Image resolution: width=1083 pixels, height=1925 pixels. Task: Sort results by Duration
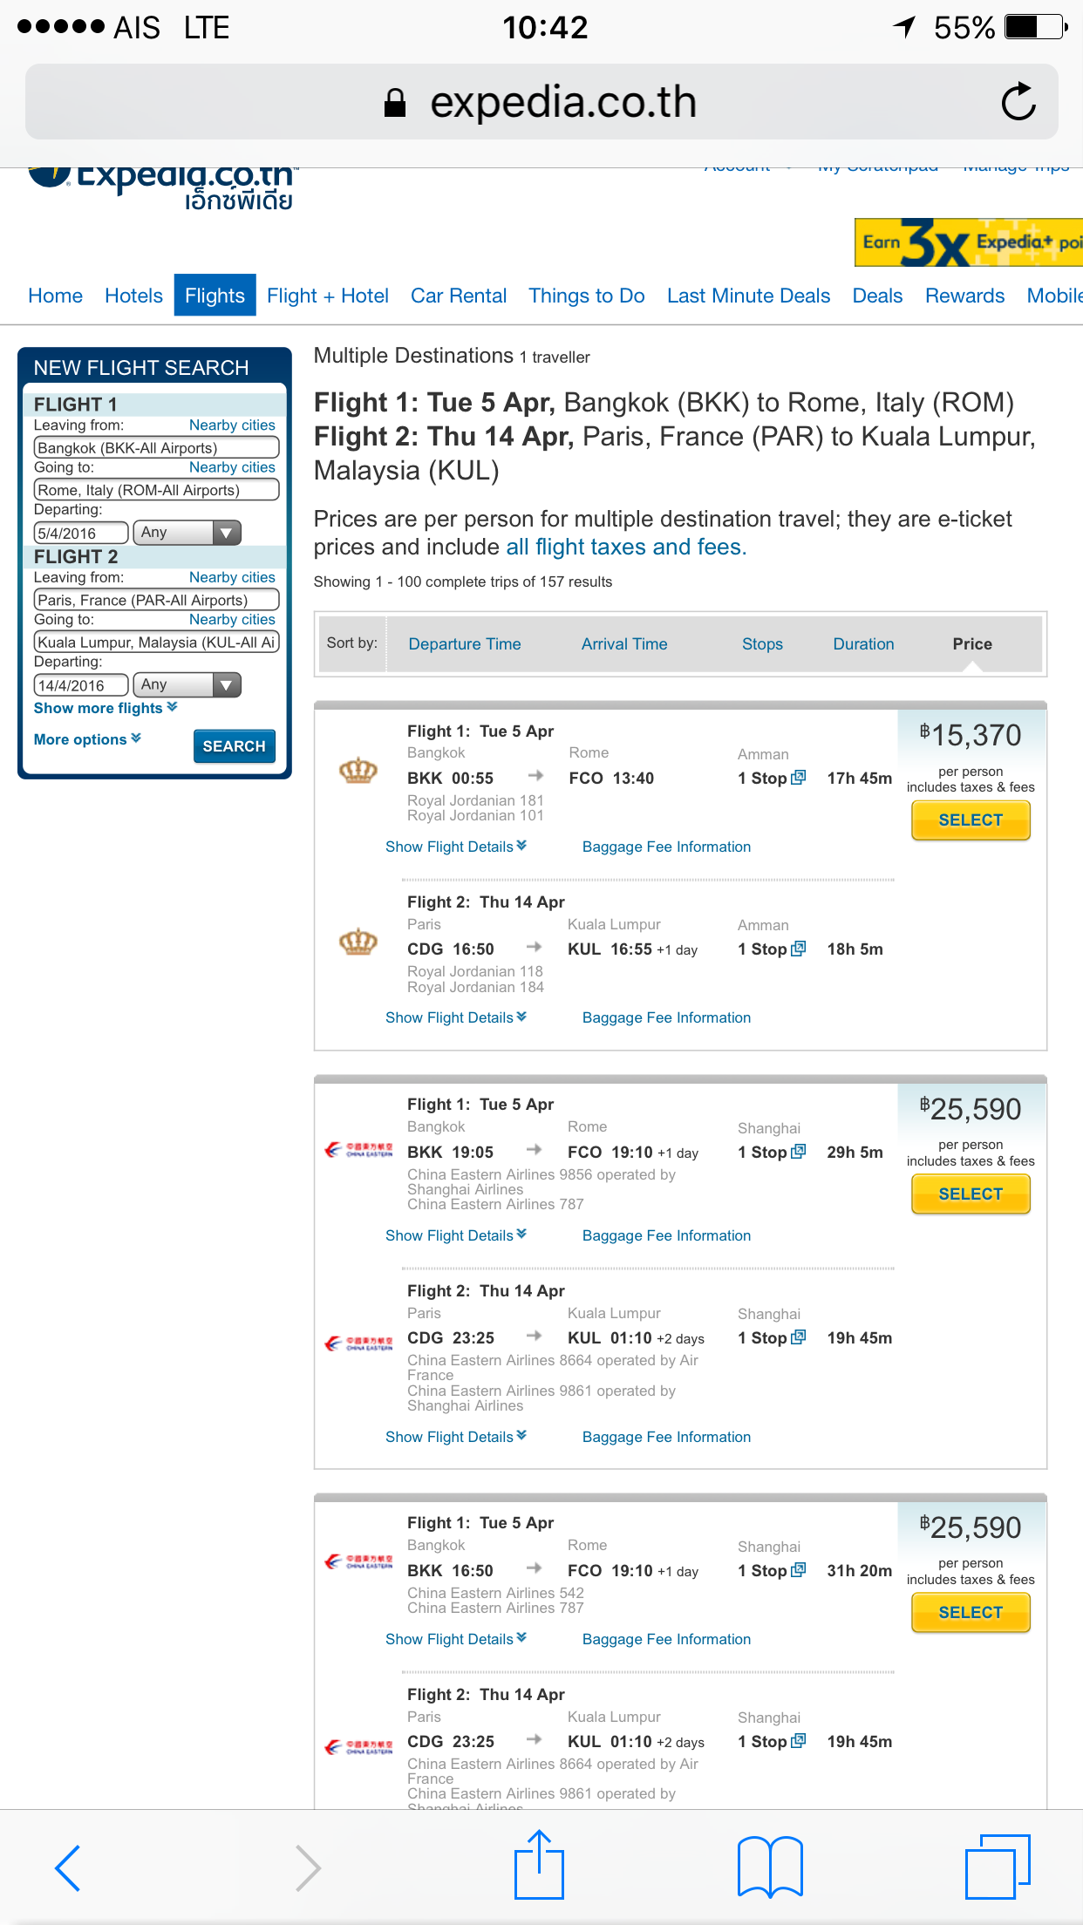[x=863, y=644]
